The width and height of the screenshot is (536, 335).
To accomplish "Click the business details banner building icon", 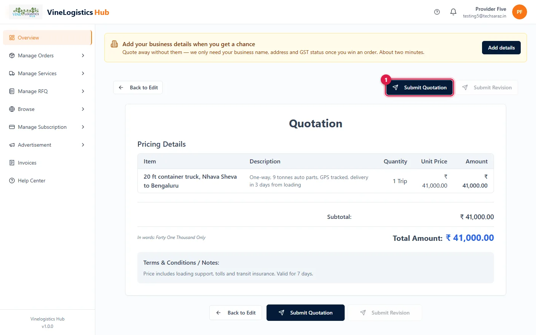I will click(x=114, y=44).
